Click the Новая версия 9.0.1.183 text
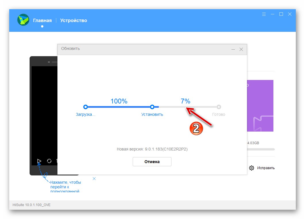This screenshot has height=219, width=305. coord(152,149)
